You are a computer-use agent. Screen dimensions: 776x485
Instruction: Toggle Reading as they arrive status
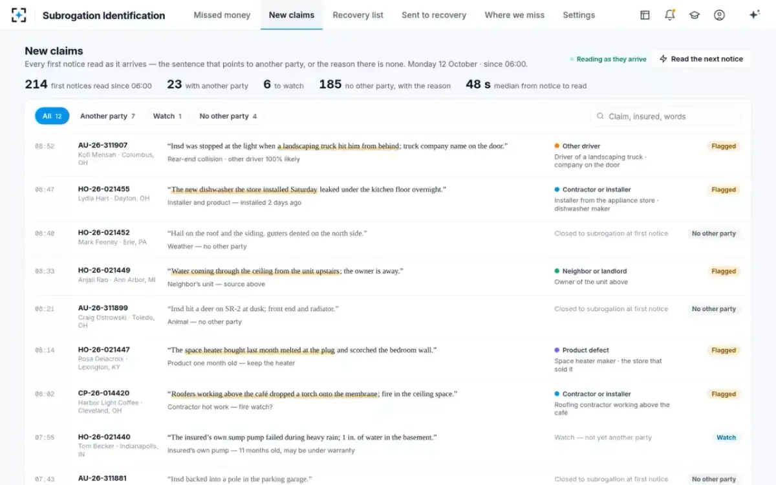[608, 59]
